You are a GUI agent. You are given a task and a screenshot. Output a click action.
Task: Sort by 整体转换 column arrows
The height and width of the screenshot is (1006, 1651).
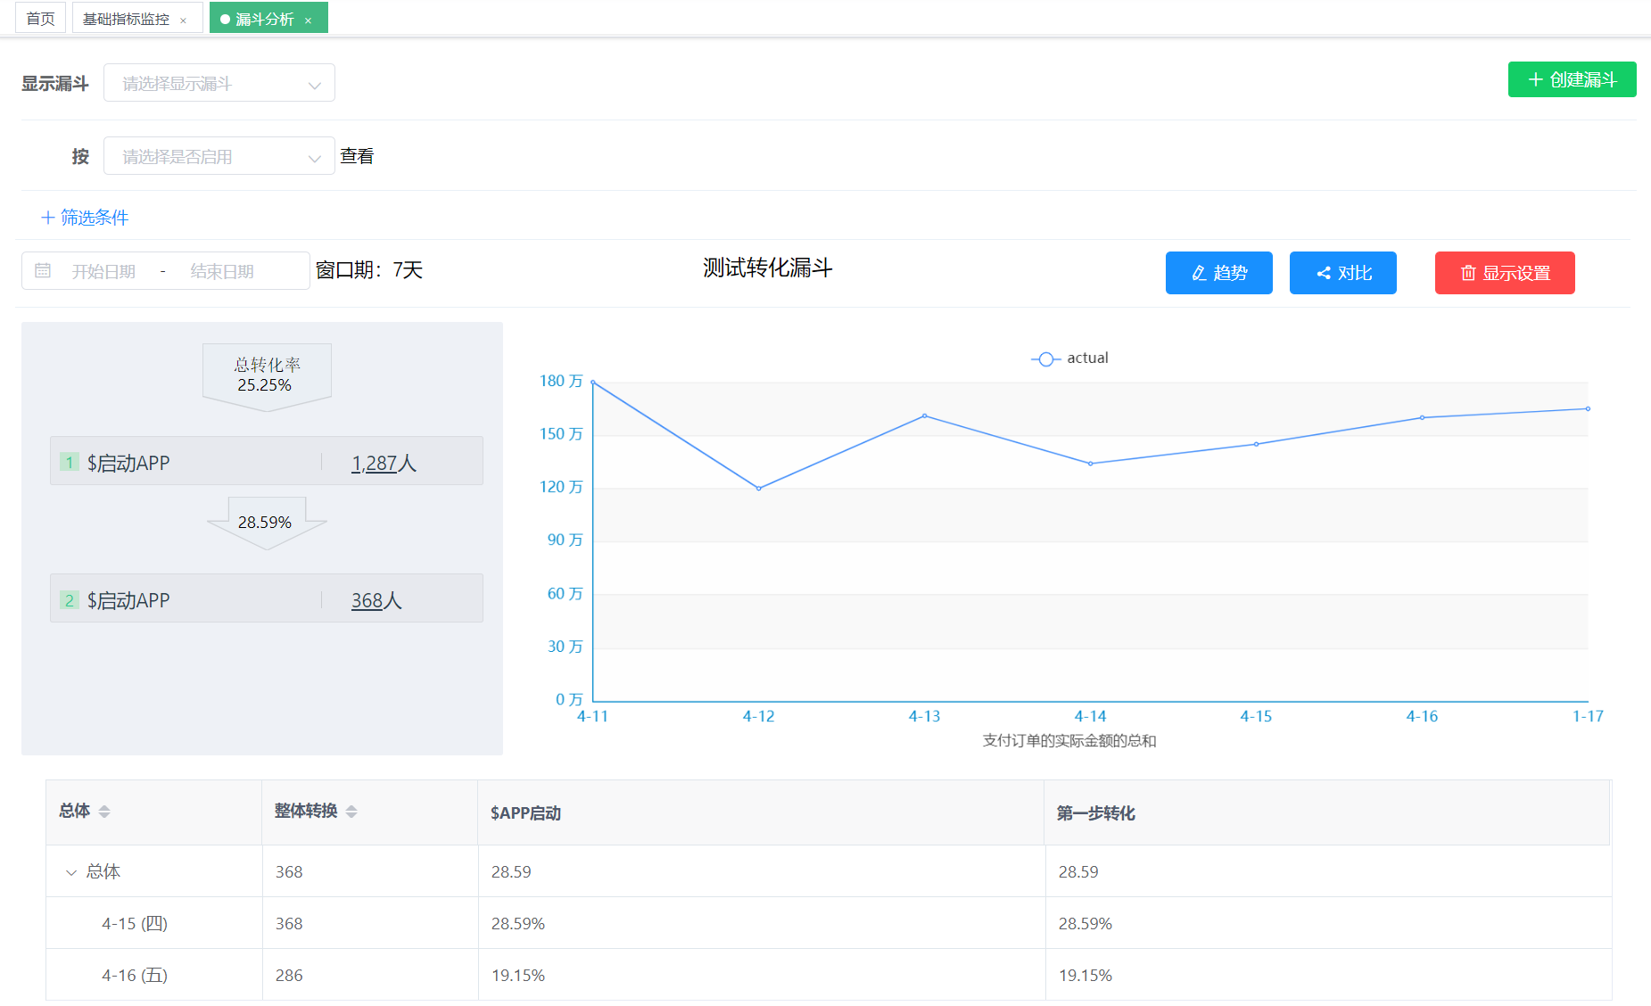pyautogui.click(x=351, y=811)
